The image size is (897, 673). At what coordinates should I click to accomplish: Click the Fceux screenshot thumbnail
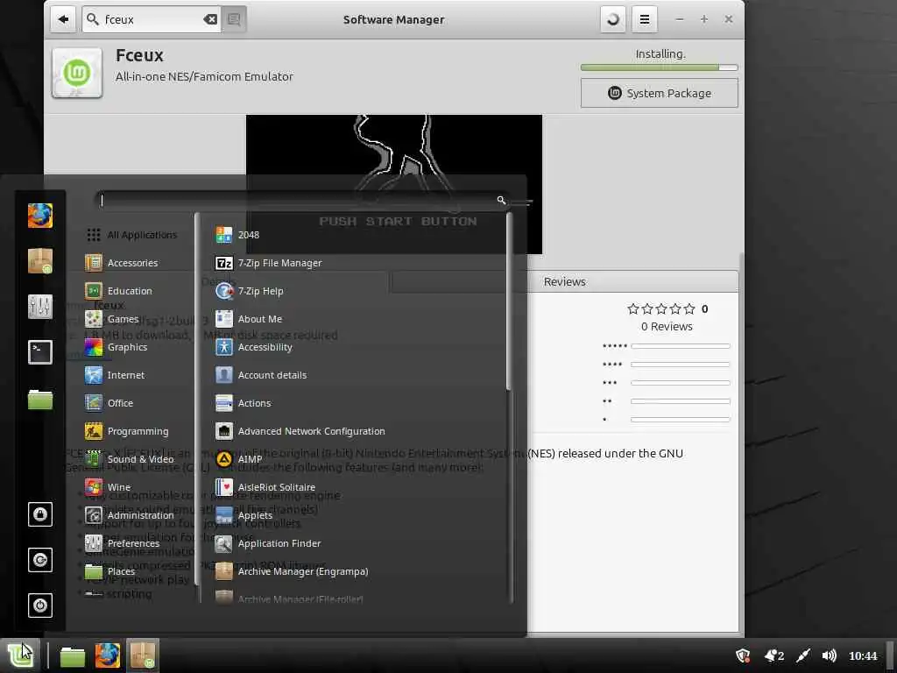pos(393,184)
